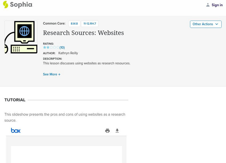This screenshot has height=163, width=226.
Task: Click the star rating
Action: (51, 47)
